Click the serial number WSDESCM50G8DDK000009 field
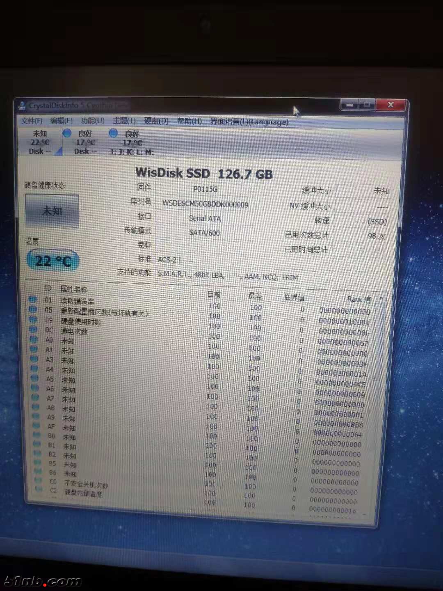 coord(206,204)
